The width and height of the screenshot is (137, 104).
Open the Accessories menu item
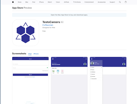tap(102, 2)
